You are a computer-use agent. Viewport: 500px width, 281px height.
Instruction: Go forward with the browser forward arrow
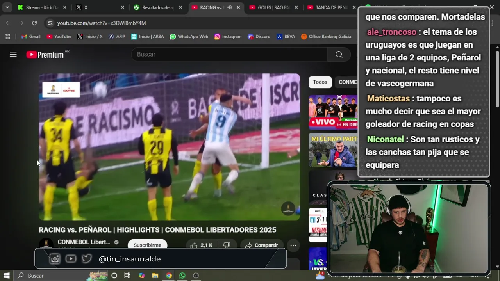[x=21, y=23]
